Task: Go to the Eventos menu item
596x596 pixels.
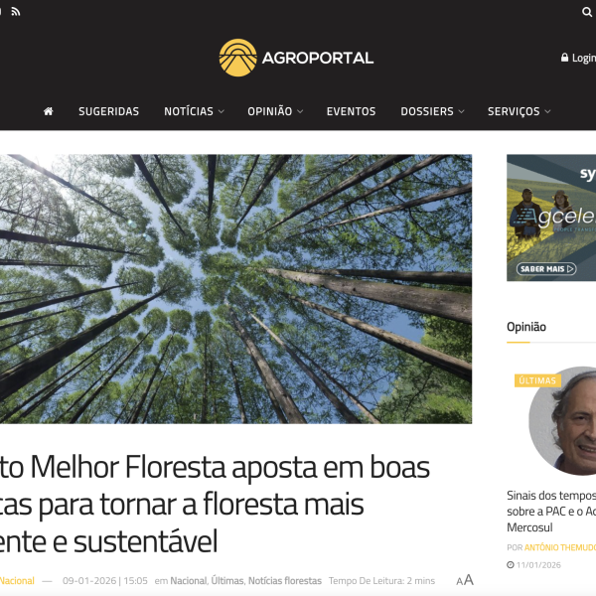Action: point(351,111)
